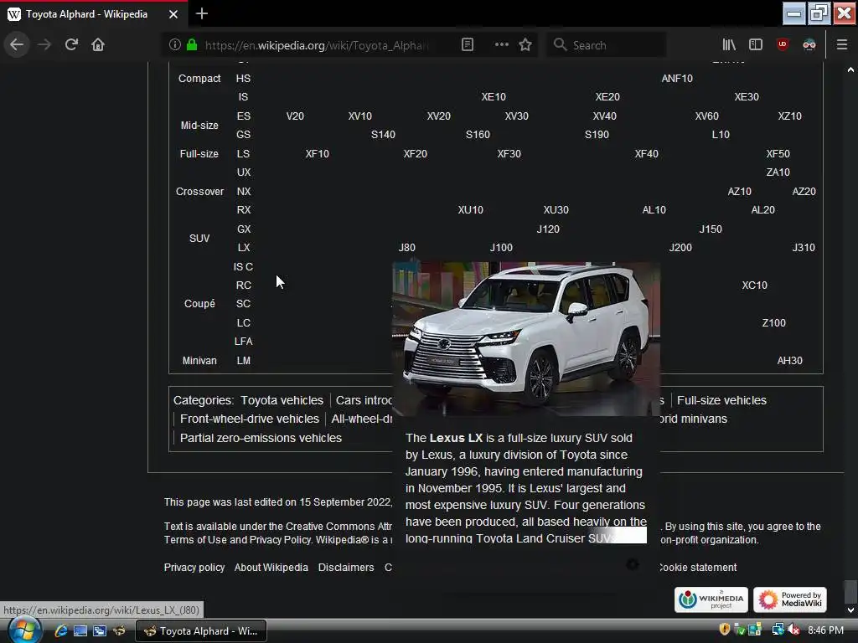Viewport: 858px width, 643px height.
Task: Open the Categories link
Action: 202,400
